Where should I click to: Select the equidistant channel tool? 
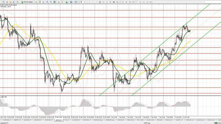[100, 2]
